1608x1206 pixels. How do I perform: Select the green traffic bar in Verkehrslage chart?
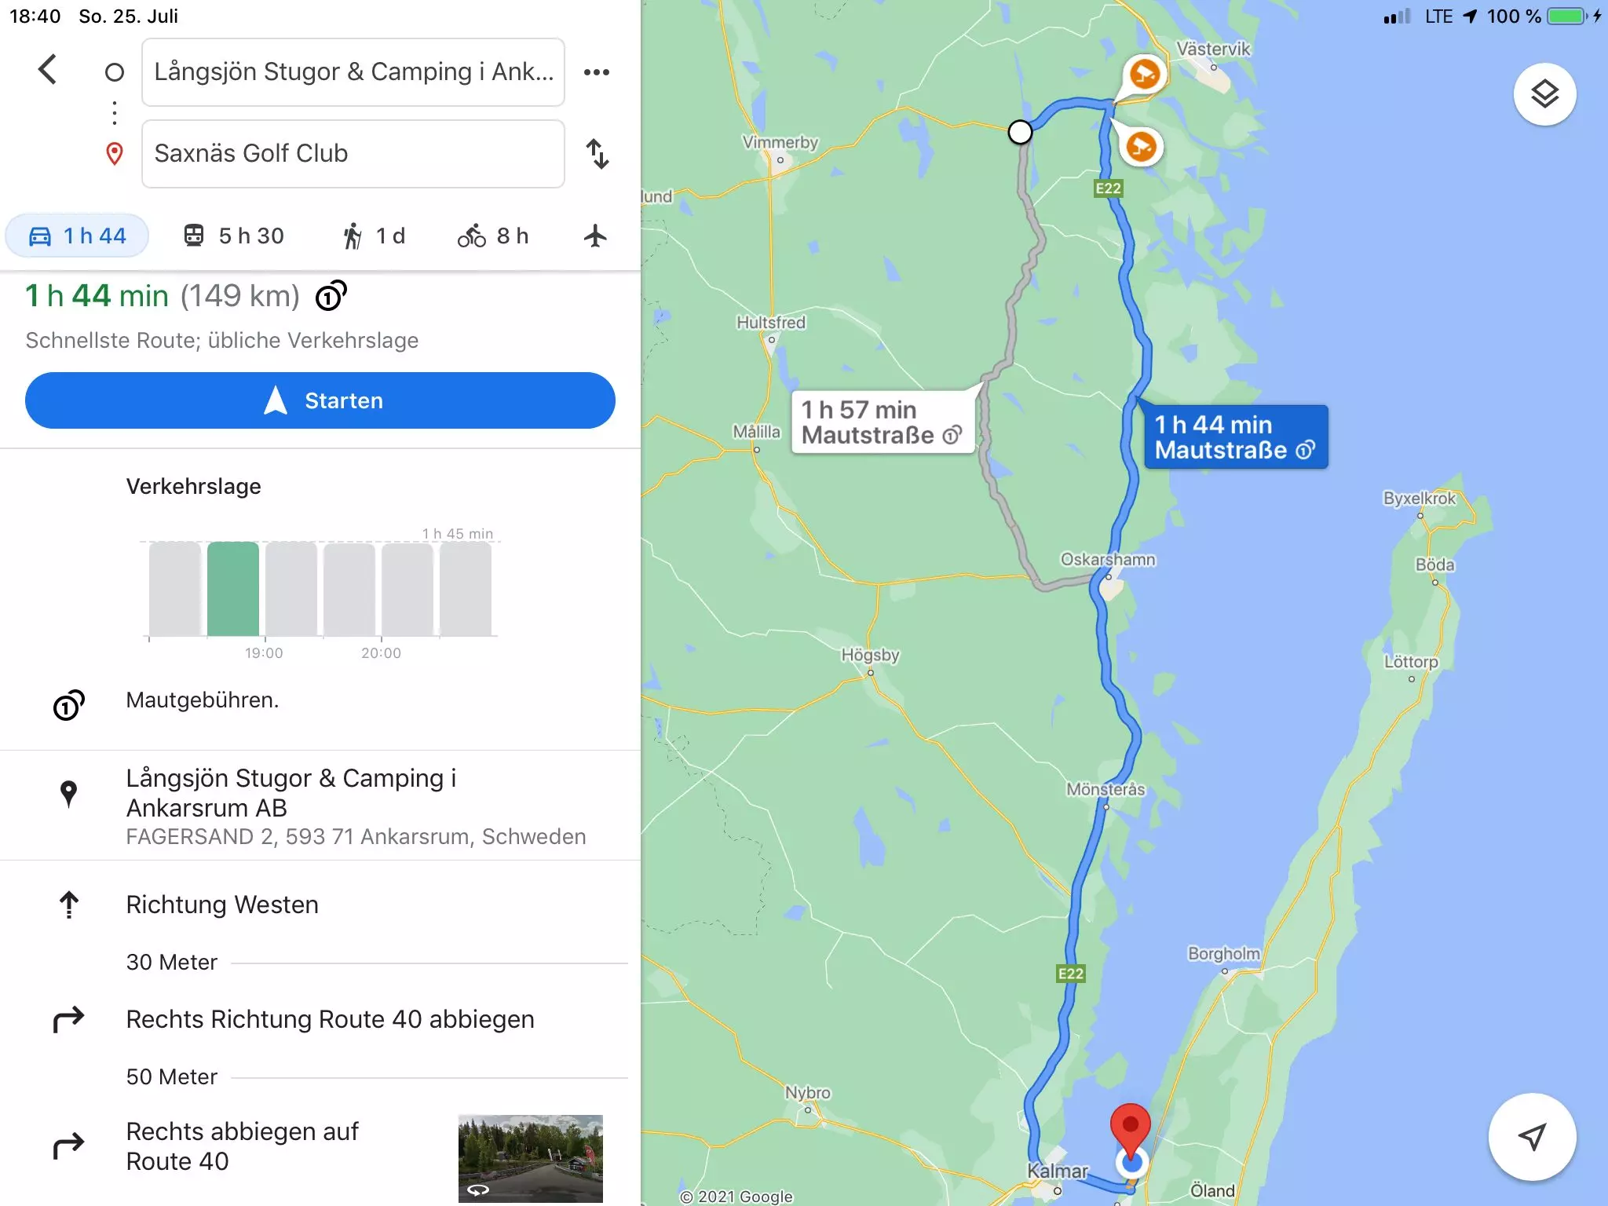pyautogui.click(x=233, y=589)
